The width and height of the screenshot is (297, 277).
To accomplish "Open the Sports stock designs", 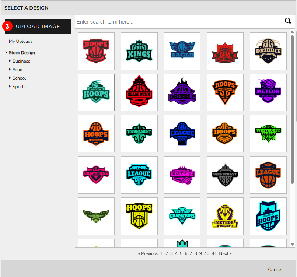I will [x=19, y=87].
